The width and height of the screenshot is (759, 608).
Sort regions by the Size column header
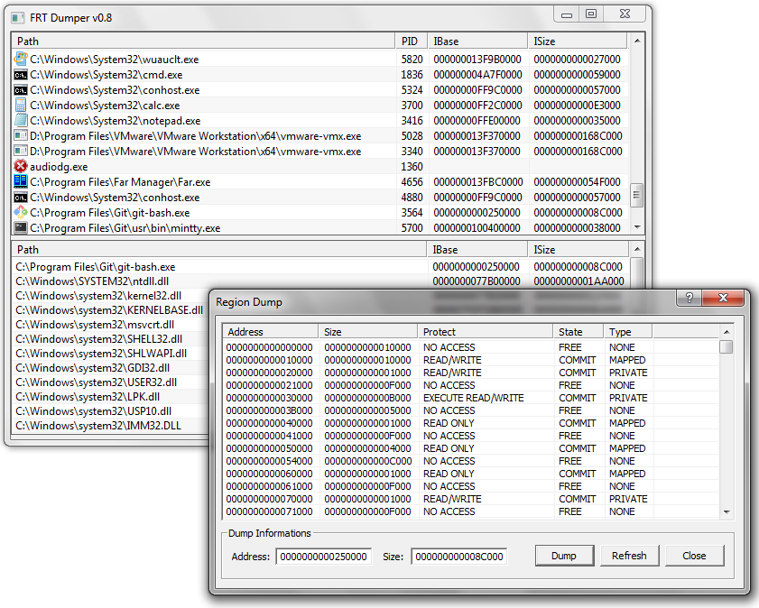coord(368,332)
